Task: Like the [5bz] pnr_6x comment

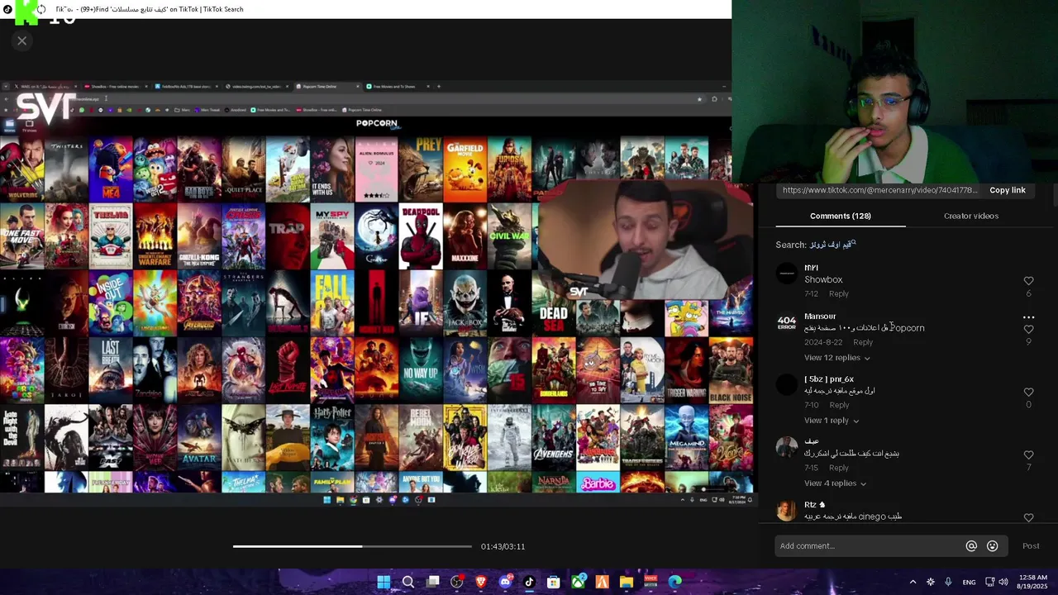Action: pos(1028,392)
